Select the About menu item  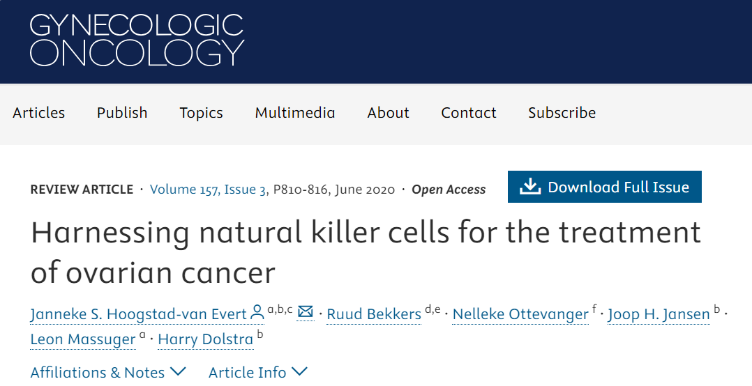pos(389,113)
